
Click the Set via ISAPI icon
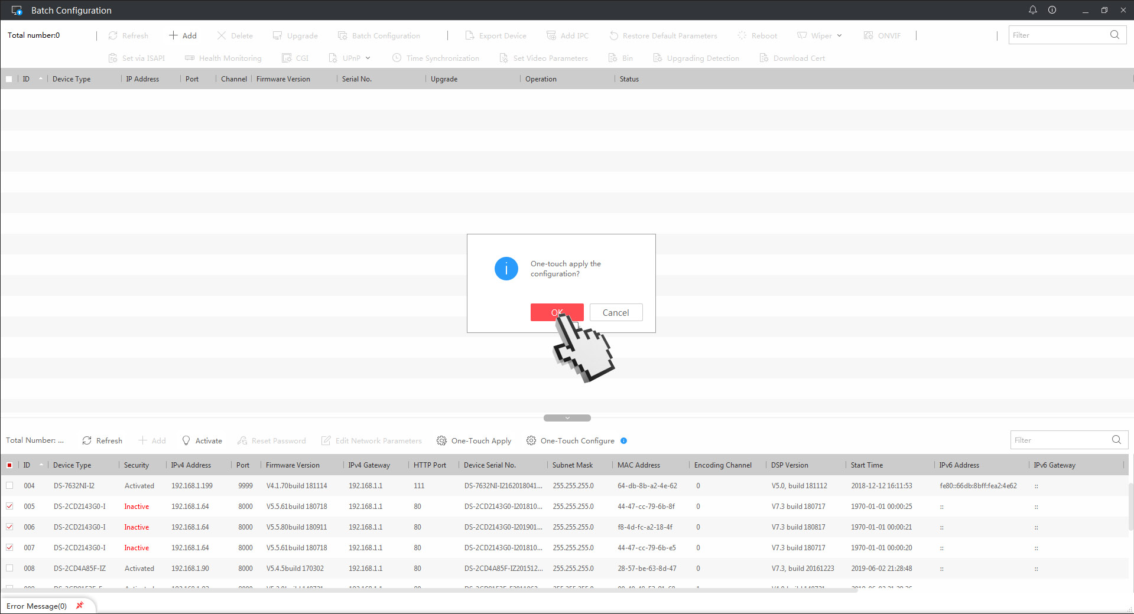pyautogui.click(x=113, y=58)
